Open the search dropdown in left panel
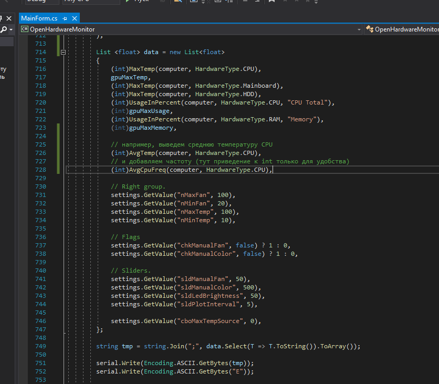This screenshot has width=439, height=384. (x=11, y=29)
